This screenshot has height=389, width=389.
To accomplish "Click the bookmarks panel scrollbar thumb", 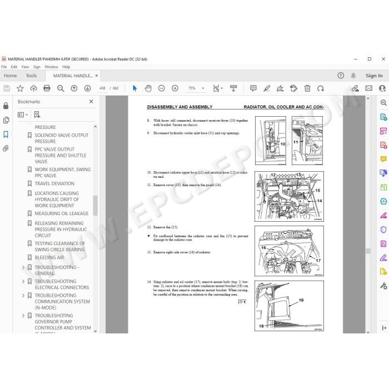I will 95,206.
